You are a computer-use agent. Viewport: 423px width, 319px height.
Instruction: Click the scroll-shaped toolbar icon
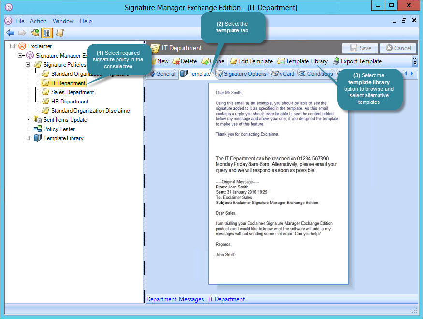click(x=59, y=33)
